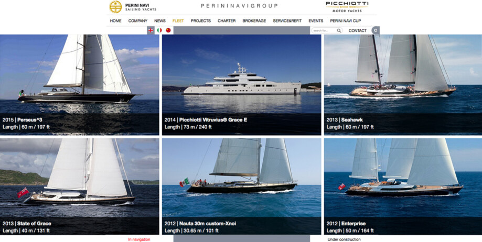The width and height of the screenshot is (482, 242).
Task: Open the State of Grace yacht tile
Action: tap(80, 186)
